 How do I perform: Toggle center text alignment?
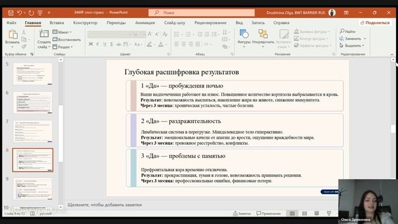tap(184, 44)
